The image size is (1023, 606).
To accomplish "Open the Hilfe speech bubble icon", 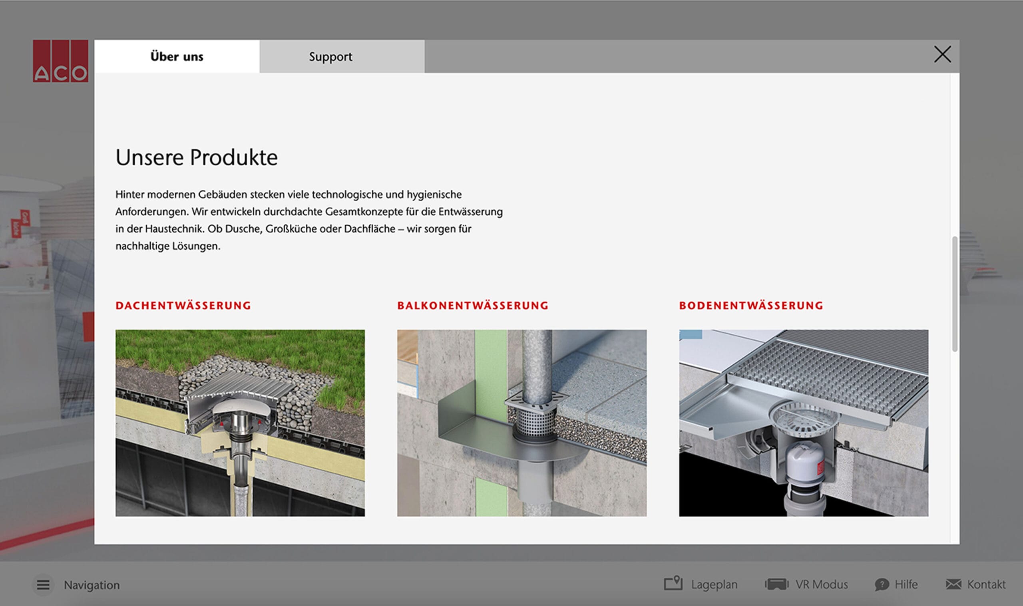I will coord(882,584).
